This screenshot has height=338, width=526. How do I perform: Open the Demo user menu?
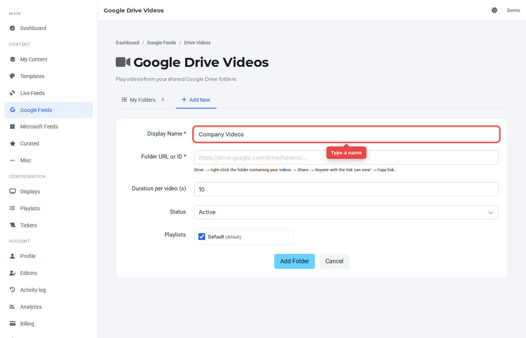pyautogui.click(x=514, y=10)
